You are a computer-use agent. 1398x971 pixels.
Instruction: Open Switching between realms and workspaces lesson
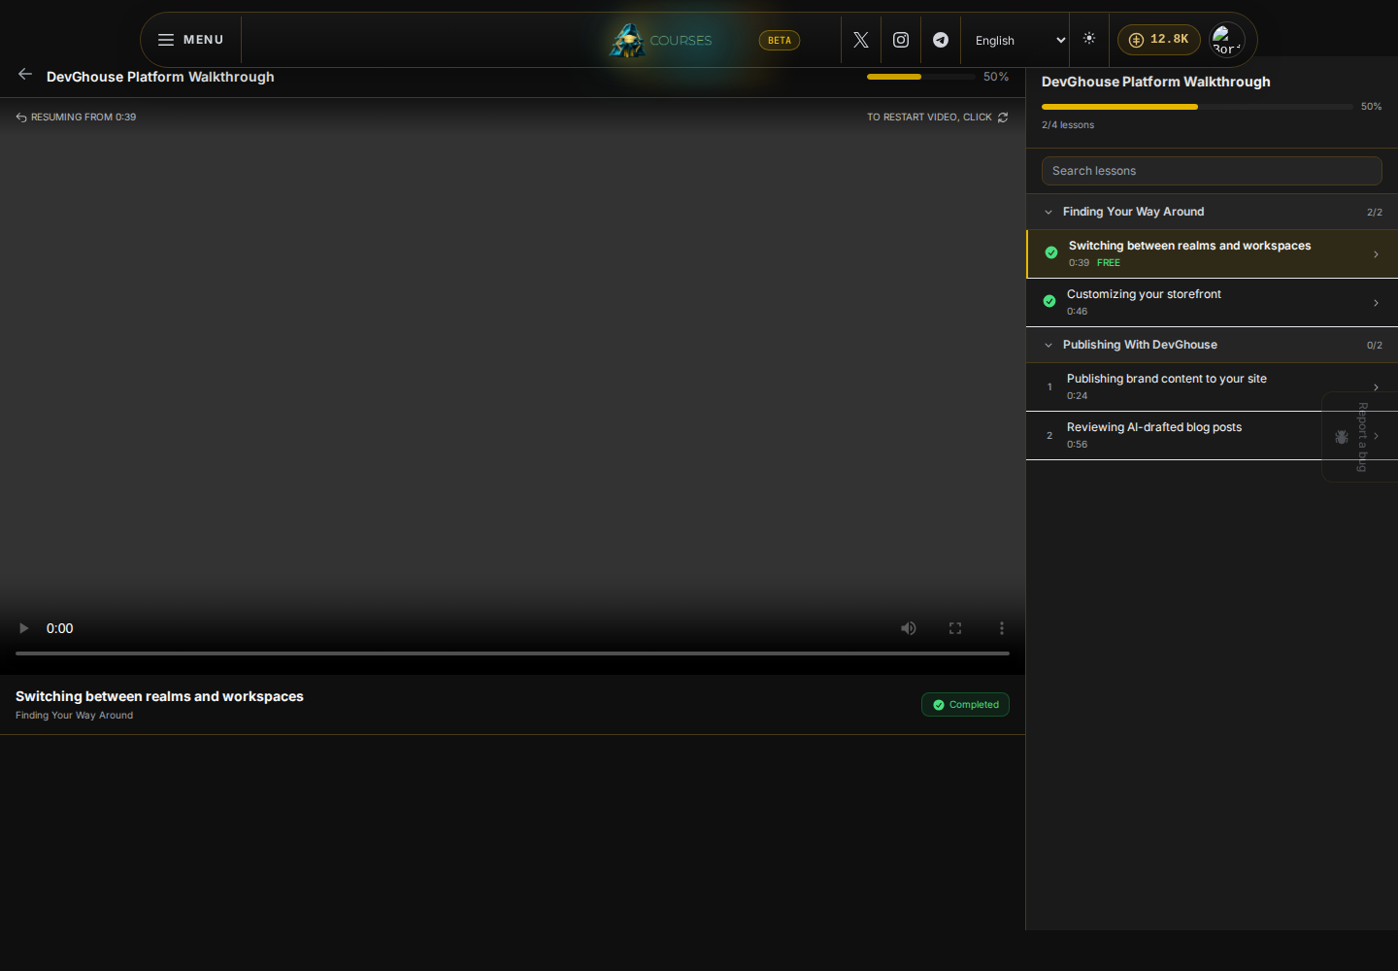1212,254
